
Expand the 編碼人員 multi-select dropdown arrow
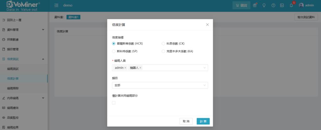[x=205, y=68]
